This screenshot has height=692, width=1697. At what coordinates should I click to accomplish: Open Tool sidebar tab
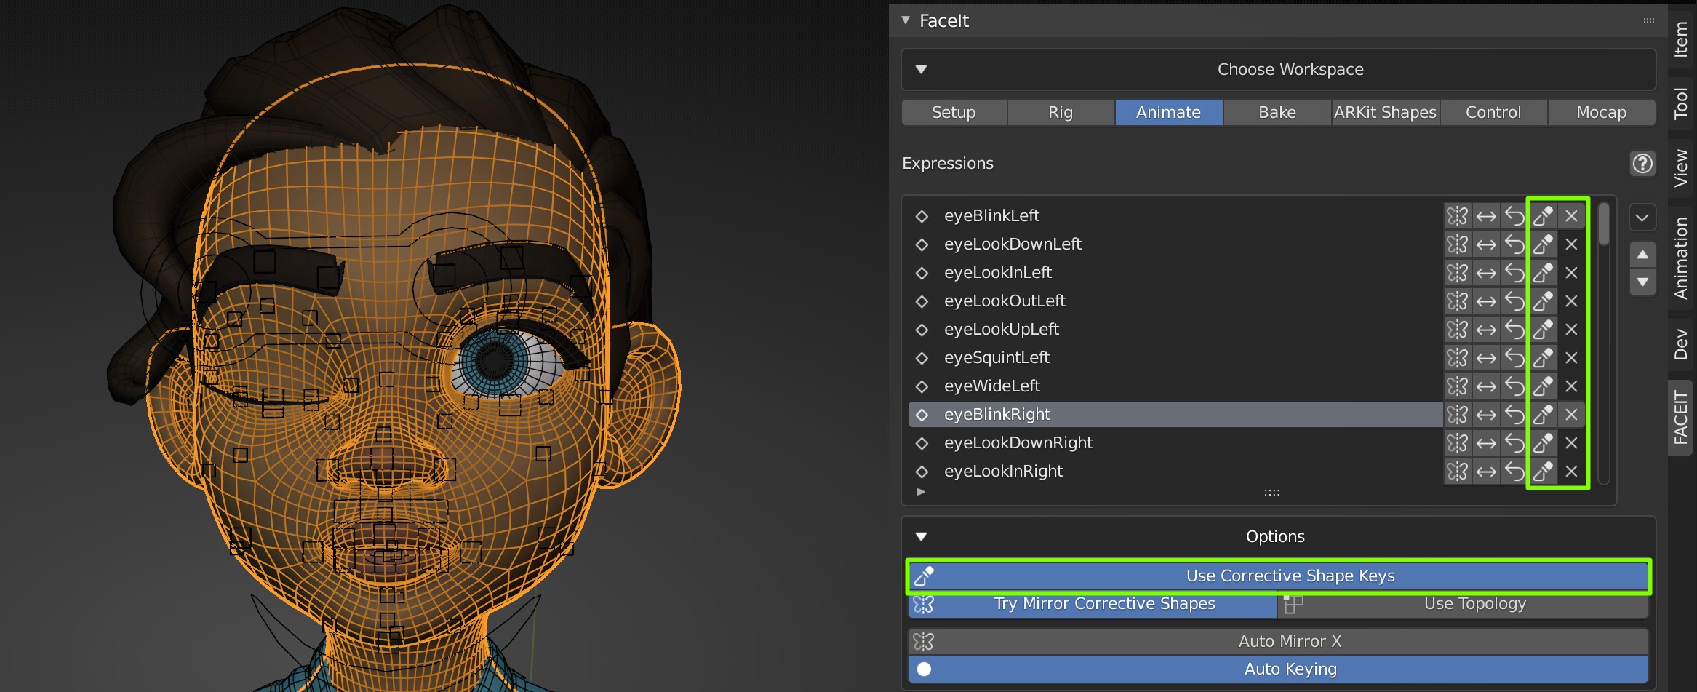(x=1681, y=103)
